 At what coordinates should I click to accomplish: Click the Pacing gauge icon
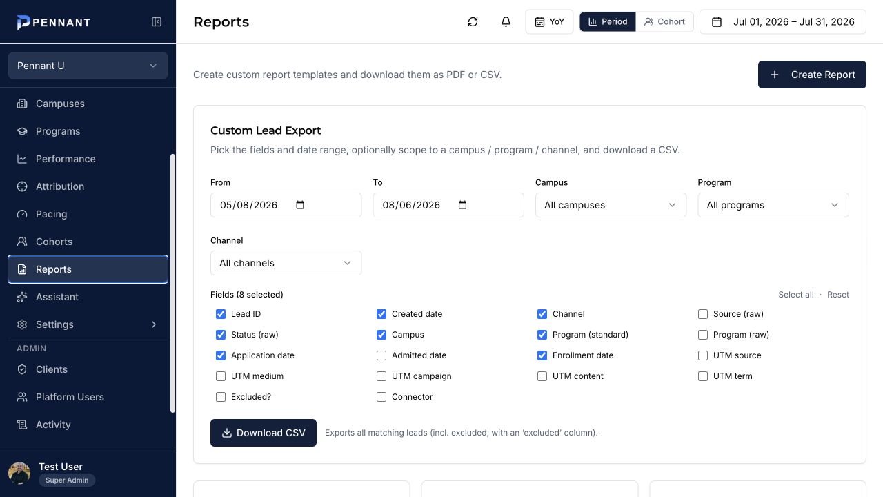(22, 214)
